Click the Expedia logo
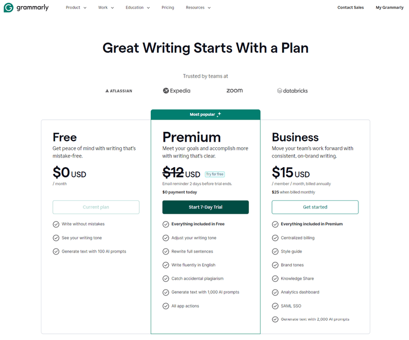Image resolution: width=409 pixels, height=340 pixels. [x=176, y=90]
